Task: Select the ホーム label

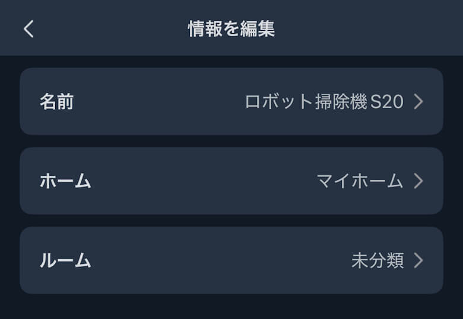Action: [65, 181]
